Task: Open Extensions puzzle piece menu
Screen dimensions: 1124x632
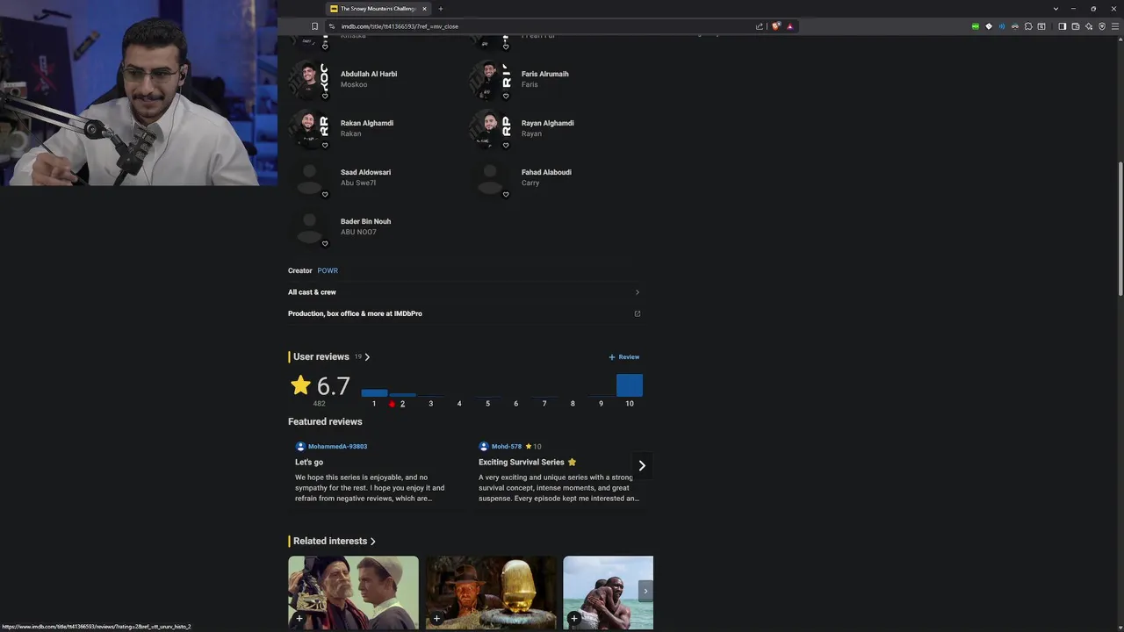Action: pyautogui.click(x=1028, y=26)
